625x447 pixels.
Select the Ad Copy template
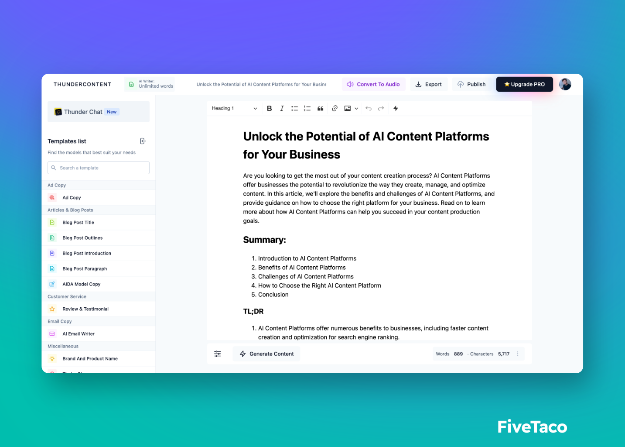tap(99, 198)
